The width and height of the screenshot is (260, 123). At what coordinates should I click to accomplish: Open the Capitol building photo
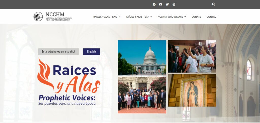142,58
